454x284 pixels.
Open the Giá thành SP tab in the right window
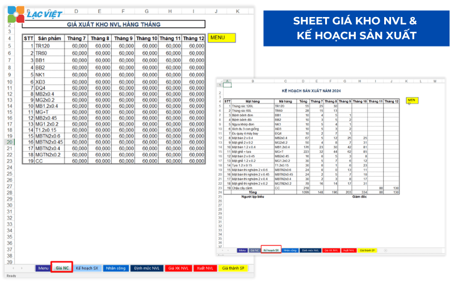[367, 250]
